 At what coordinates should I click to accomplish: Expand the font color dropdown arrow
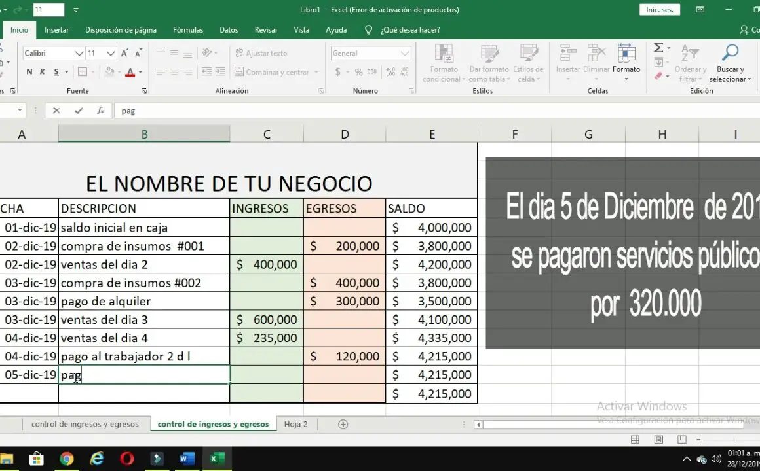pyautogui.click(x=141, y=72)
